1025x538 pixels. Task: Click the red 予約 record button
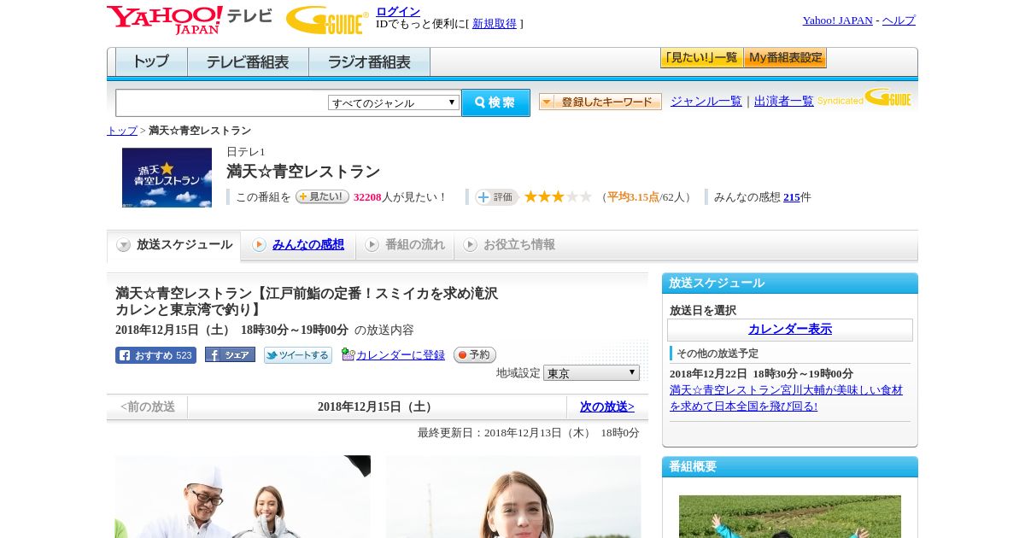tap(474, 355)
